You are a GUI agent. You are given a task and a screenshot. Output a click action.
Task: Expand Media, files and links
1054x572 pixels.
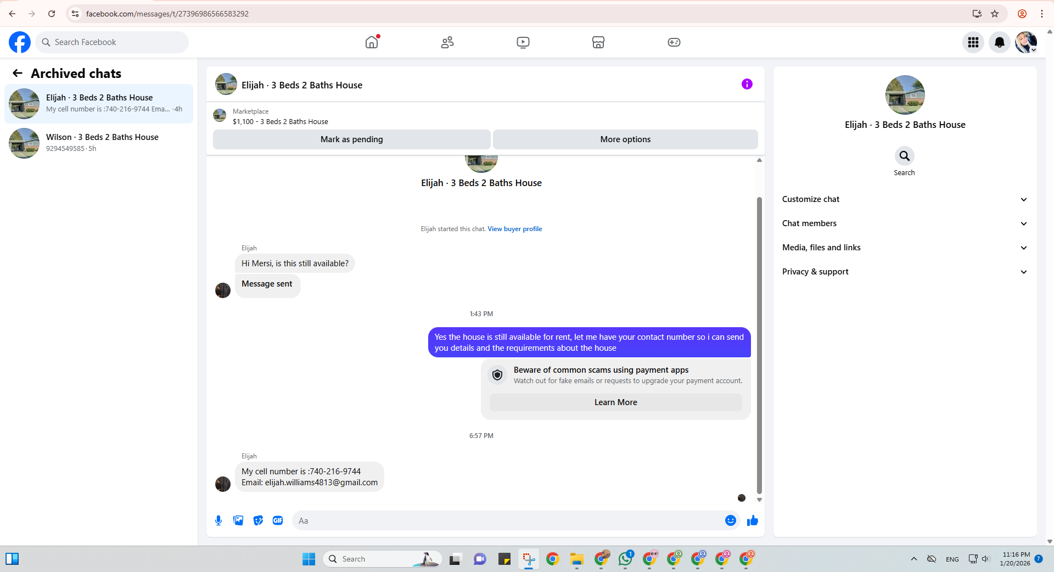(x=905, y=248)
